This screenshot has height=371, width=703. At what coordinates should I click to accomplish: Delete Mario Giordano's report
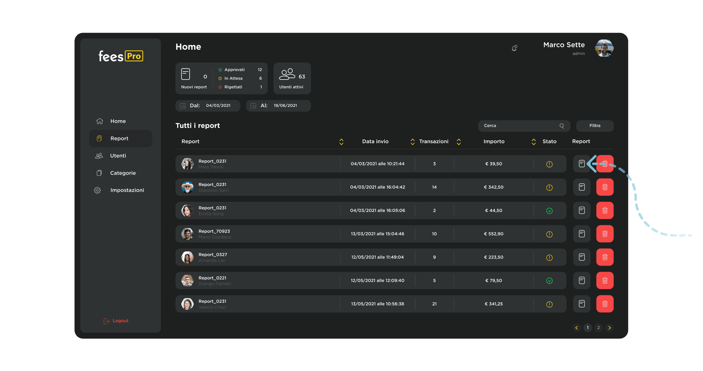tap(605, 234)
